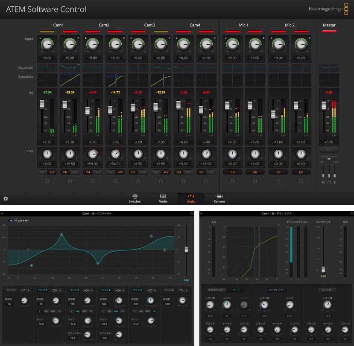Screen dimensions: 354x346
Task: Reset the Cam1 equalizer window
Action: [x=192, y=213]
